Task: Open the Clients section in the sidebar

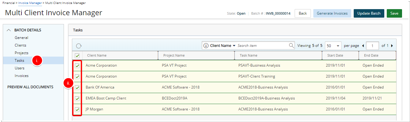Action: pyautogui.click(x=20, y=45)
